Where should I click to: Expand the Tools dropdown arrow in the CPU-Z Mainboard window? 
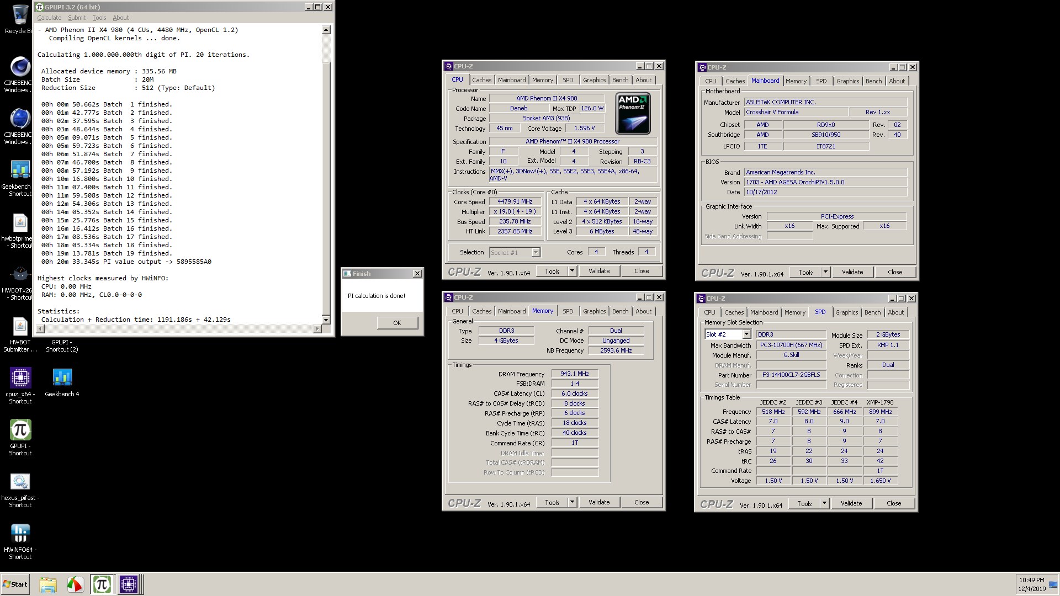pos(825,272)
